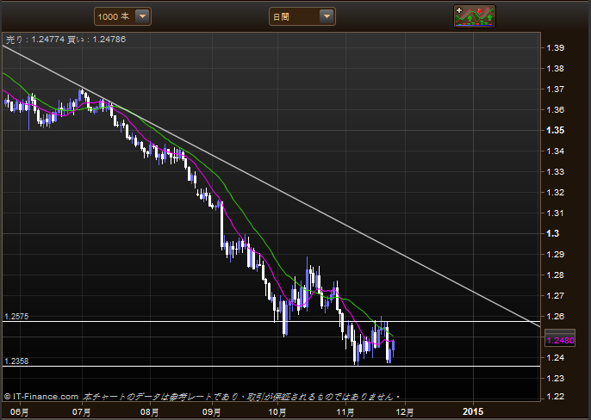Open the 日間 timeframe dropdown
The image size is (591, 420).
302,16
